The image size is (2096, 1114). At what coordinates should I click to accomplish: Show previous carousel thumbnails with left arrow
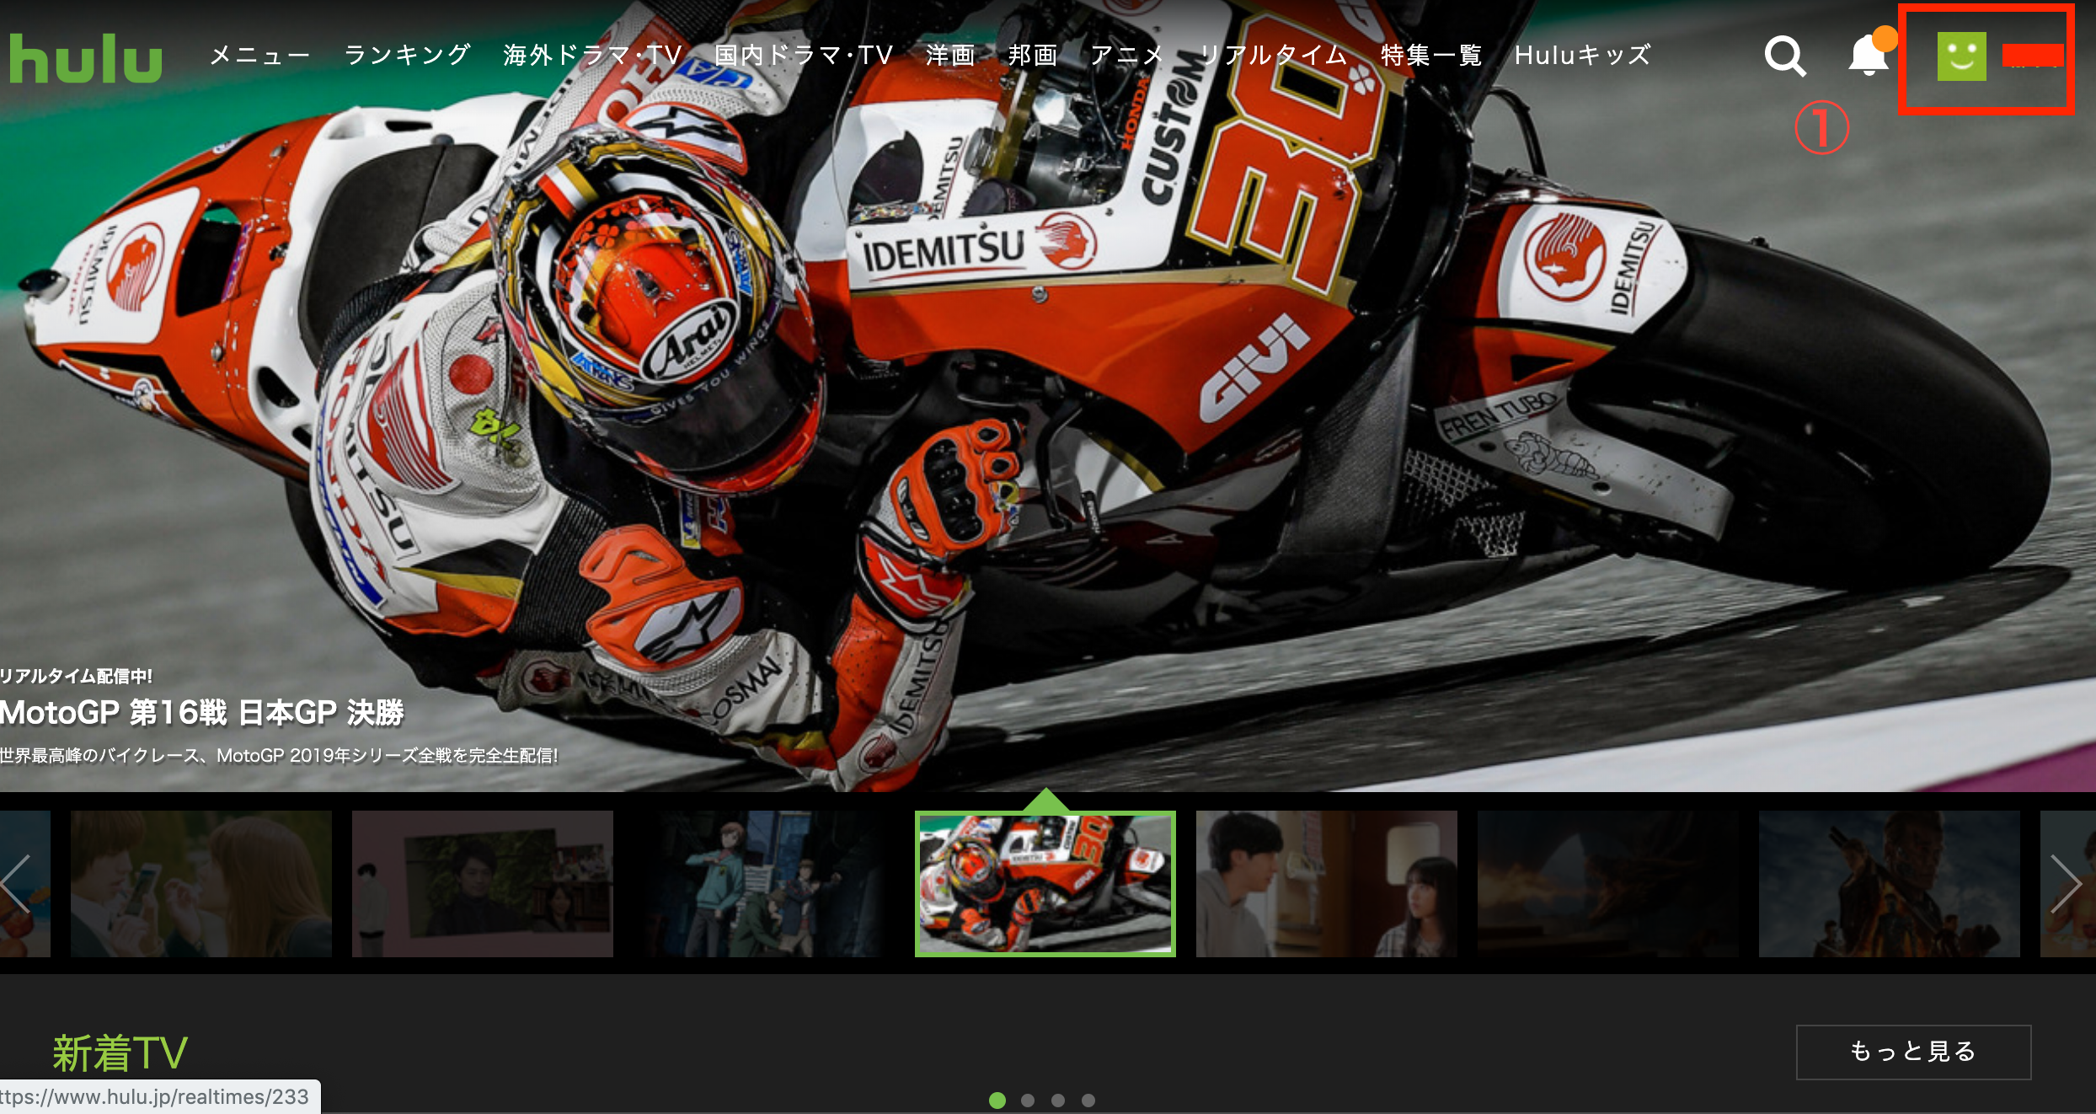coord(15,884)
